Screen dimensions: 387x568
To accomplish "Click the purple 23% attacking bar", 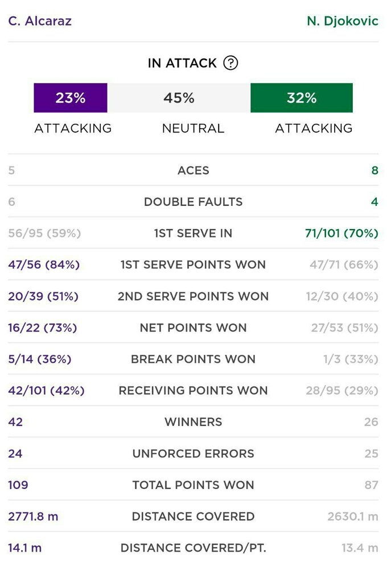I will click(71, 98).
